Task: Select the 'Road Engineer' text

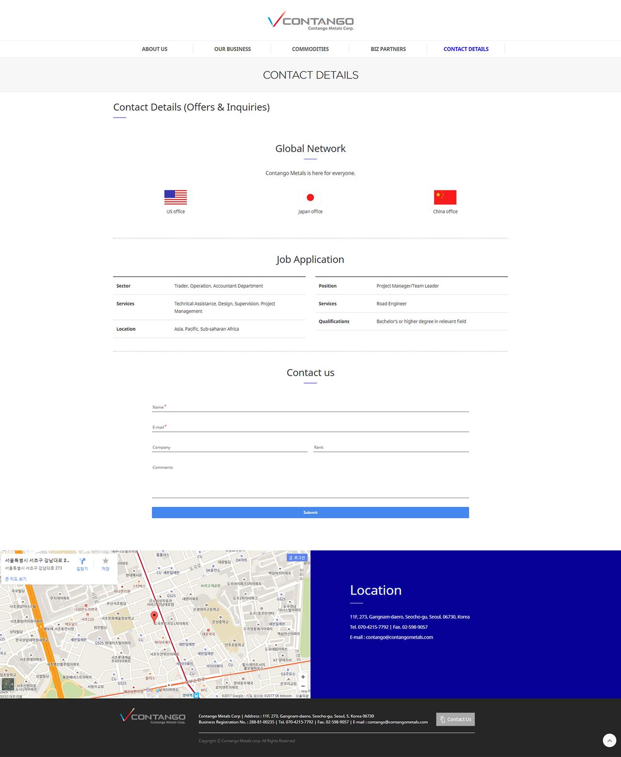Action: point(392,304)
